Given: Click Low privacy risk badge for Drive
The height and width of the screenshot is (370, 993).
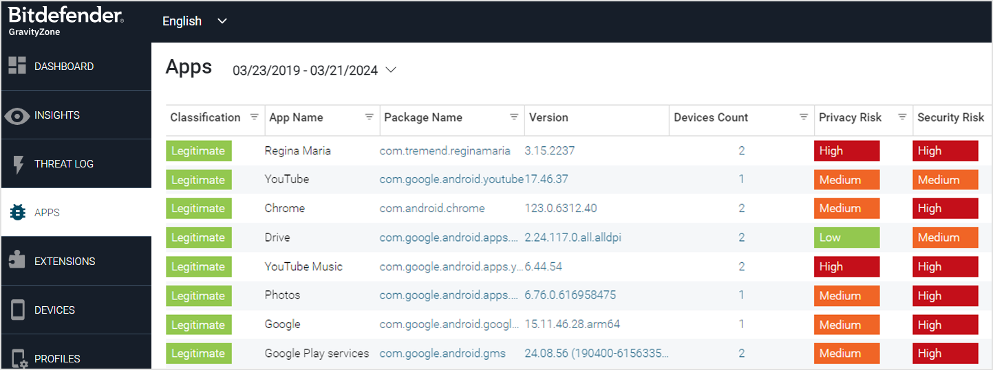Looking at the screenshot, I should [x=846, y=238].
